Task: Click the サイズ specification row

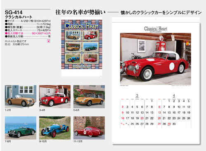Action: coord(28,21)
